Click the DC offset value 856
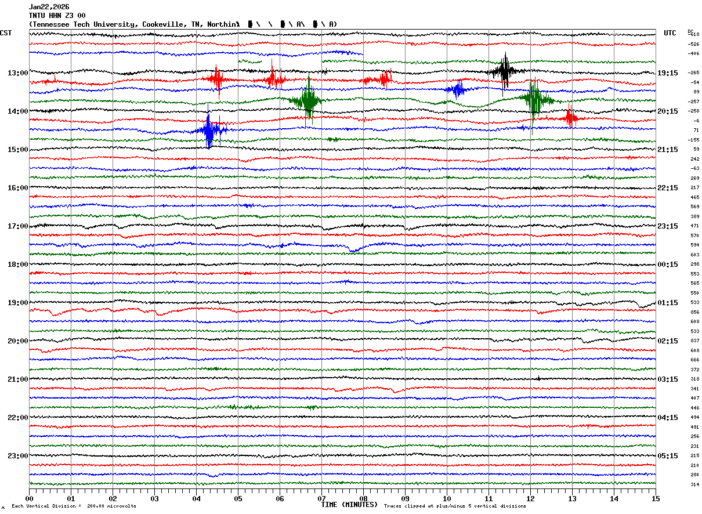 click(x=694, y=312)
